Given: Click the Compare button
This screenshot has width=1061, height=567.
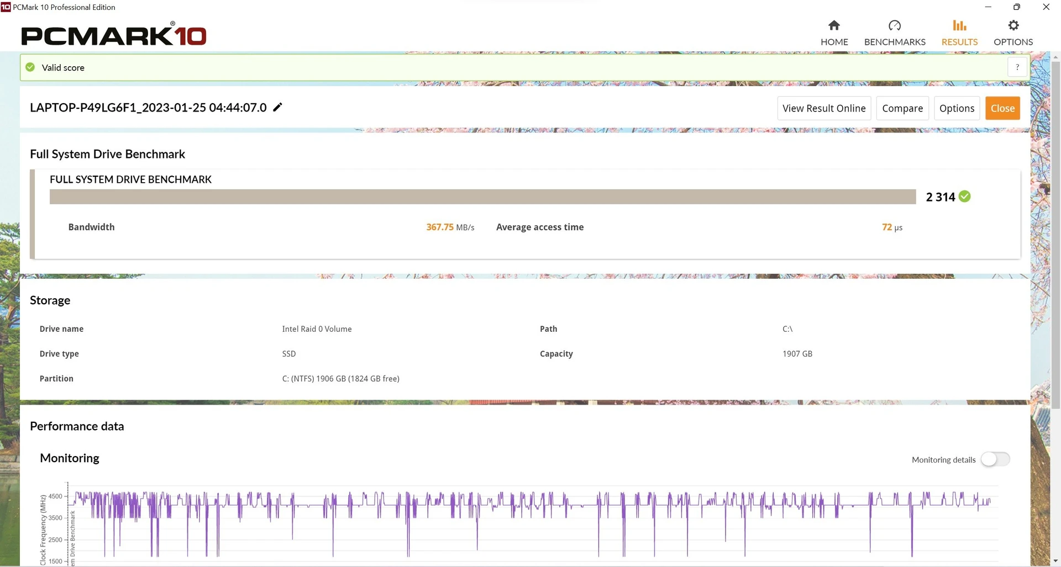Looking at the screenshot, I should click(x=902, y=108).
